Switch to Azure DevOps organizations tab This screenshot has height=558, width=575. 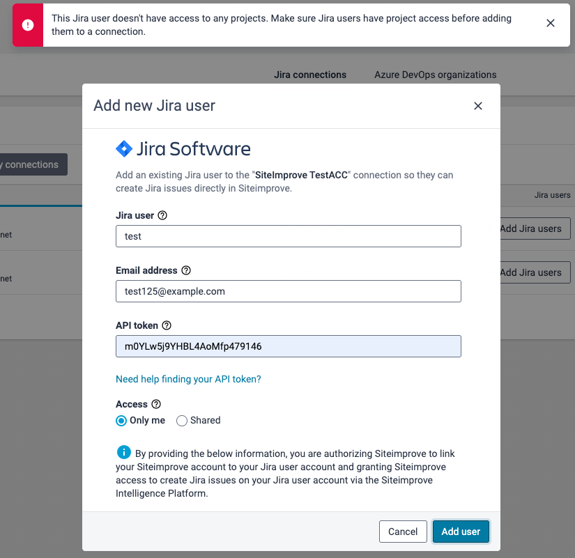[436, 75]
